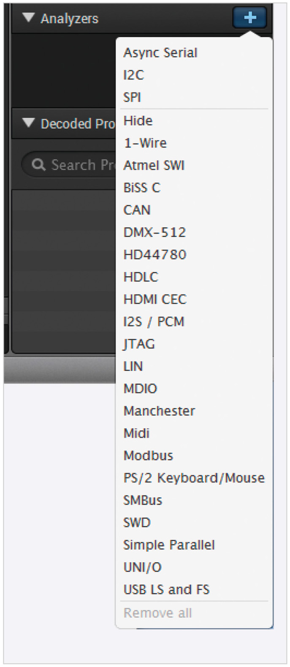
Task: Collapse the Analyzers panel triangle
Action: click(x=29, y=18)
